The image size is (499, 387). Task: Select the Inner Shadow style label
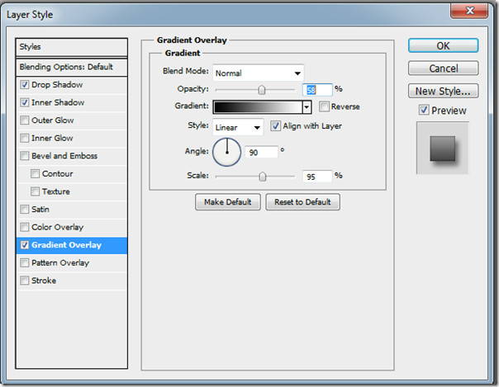click(58, 102)
